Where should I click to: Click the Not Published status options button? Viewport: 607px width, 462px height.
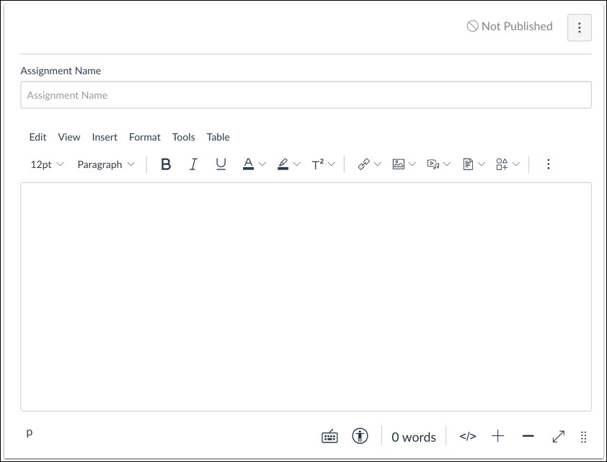point(580,28)
